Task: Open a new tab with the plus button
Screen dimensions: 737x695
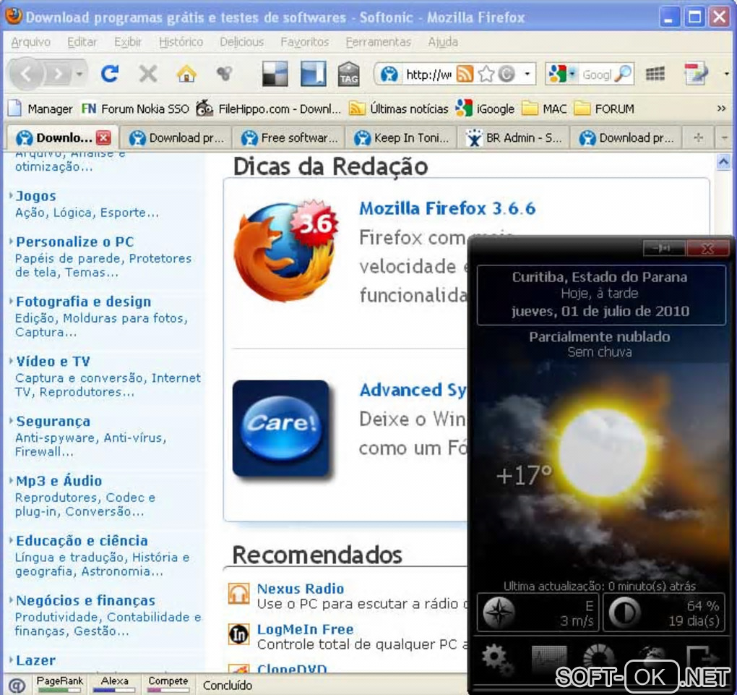Action: [x=699, y=138]
